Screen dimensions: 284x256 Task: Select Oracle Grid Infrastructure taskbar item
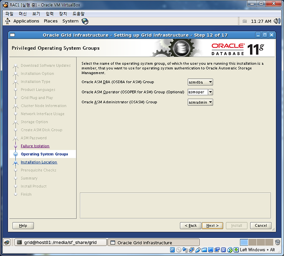[153, 243]
